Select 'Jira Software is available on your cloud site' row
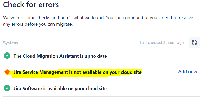 tap(101, 88)
